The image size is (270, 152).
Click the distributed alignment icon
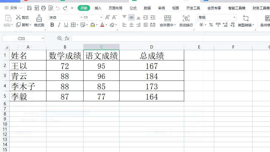[153, 25]
